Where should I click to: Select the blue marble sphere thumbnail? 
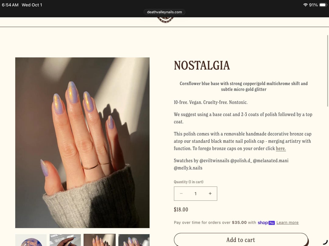pos(31,240)
